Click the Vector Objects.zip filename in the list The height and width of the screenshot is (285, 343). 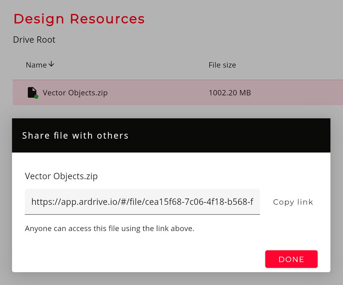pos(75,92)
